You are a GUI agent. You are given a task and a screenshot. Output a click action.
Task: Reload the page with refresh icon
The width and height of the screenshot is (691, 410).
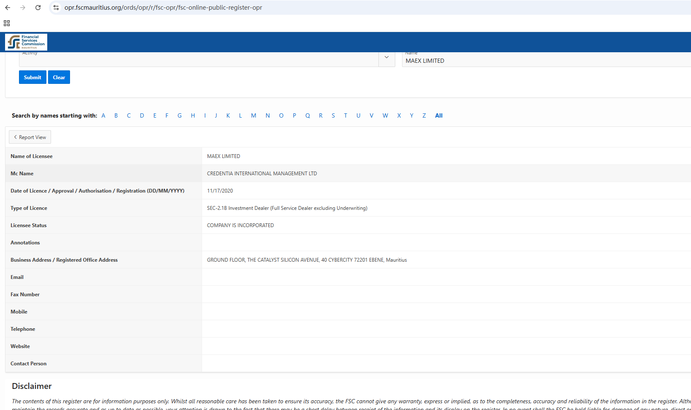(x=38, y=8)
